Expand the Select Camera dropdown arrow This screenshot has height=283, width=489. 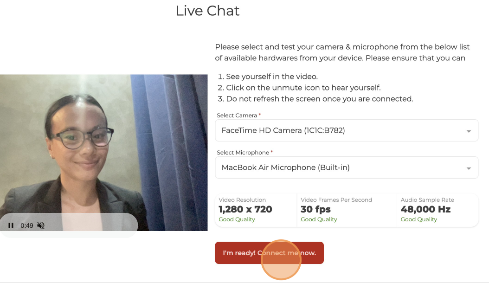tap(469, 131)
